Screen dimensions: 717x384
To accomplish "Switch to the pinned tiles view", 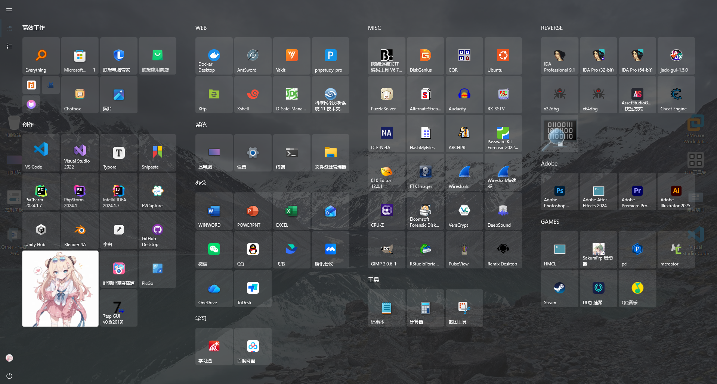I will (x=9, y=28).
